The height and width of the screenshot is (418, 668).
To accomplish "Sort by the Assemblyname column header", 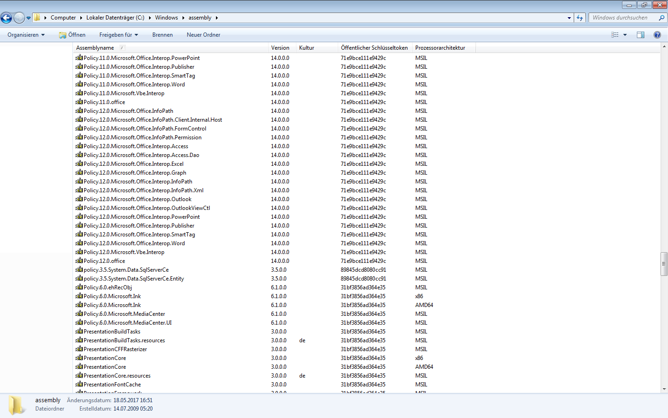I will [170, 48].
